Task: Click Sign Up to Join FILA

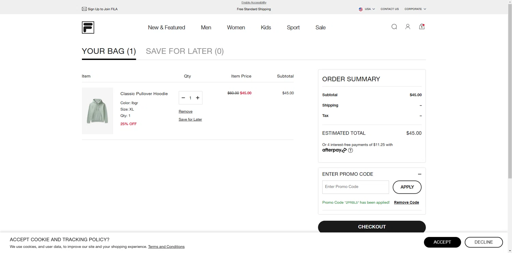Action: (103, 9)
